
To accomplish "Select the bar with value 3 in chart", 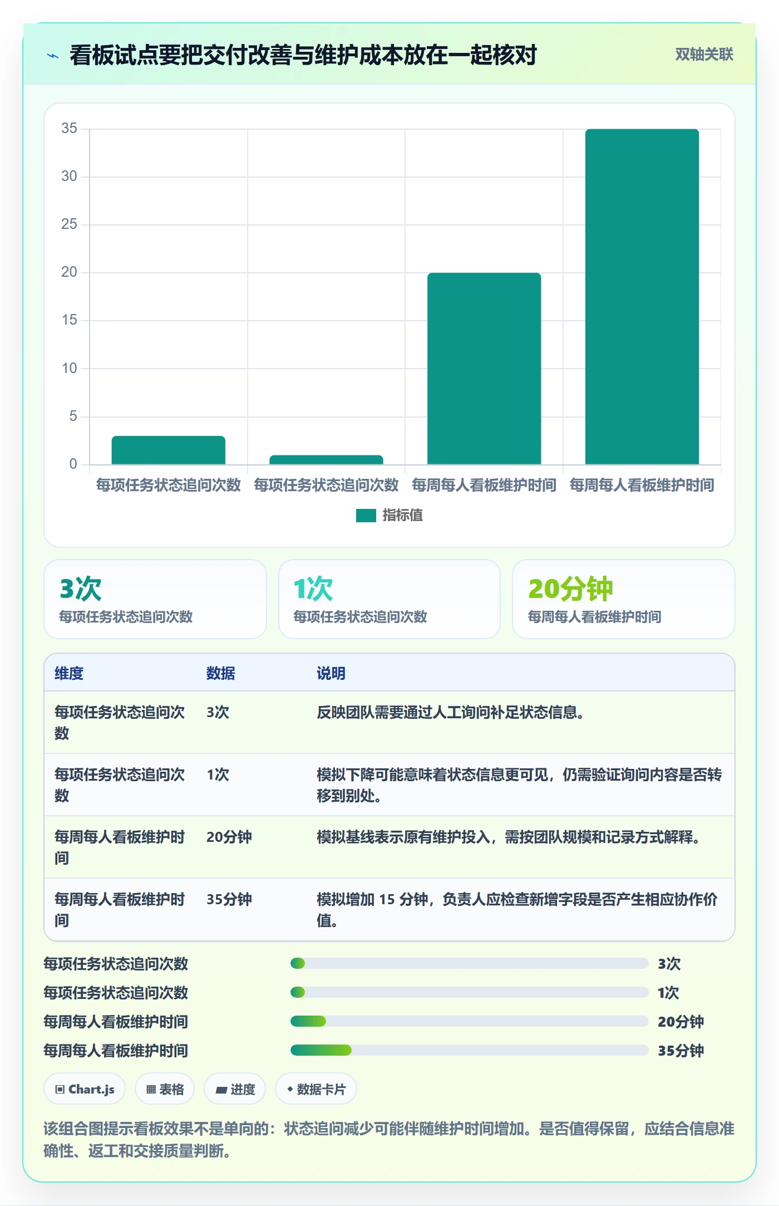I will (169, 450).
